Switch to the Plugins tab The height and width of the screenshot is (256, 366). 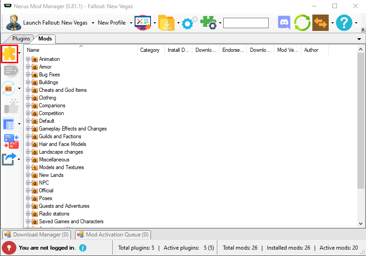[21, 39]
